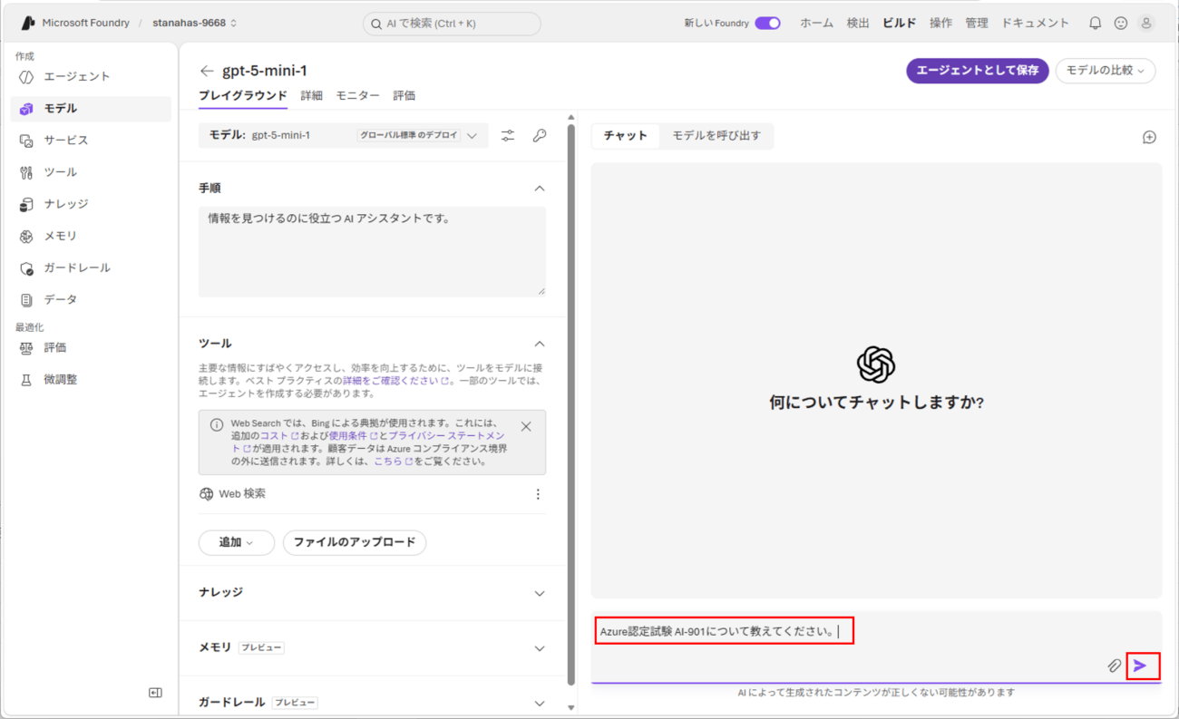
Task: Open the Web 検索 more options menu
Action: [538, 494]
